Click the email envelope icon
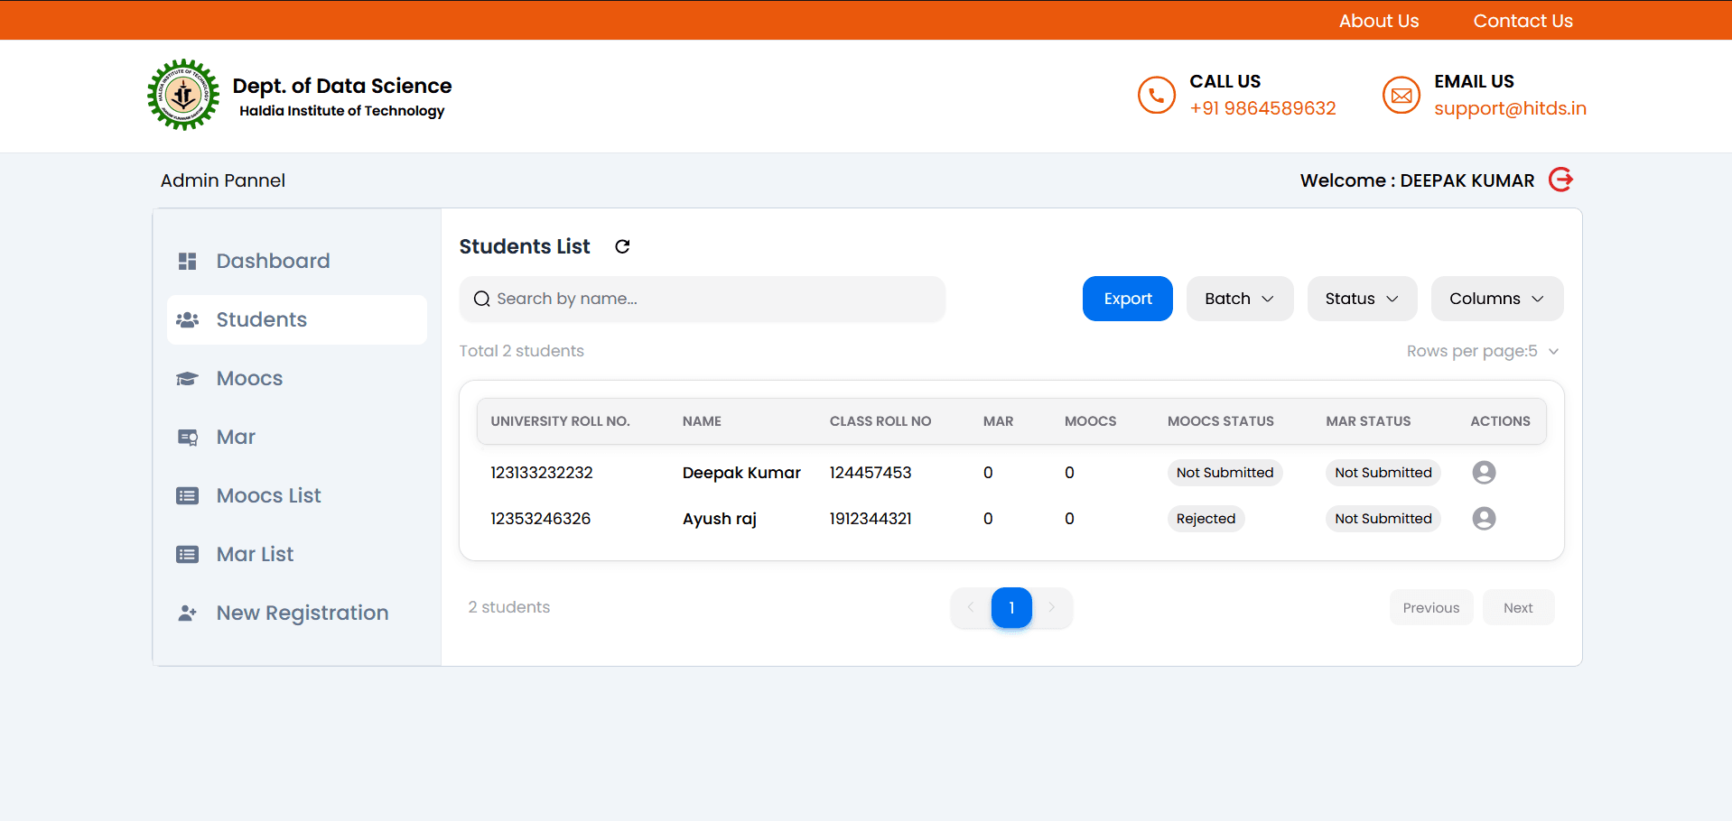1732x821 pixels. coord(1401,95)
